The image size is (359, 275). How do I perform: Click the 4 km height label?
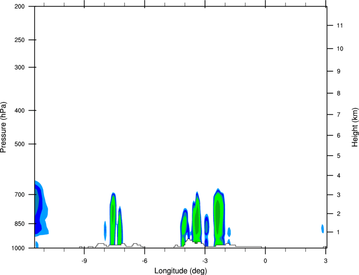[x=338, y=176]
